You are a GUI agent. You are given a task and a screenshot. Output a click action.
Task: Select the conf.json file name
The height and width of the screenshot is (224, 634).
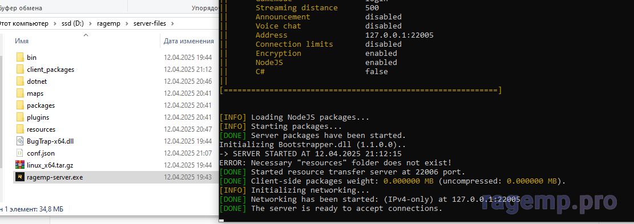pos(41,153)
